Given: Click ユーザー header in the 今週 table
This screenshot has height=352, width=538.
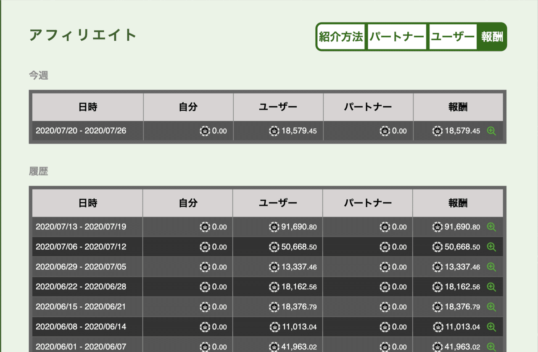Looking at the screenshot, I should coord(278,107).
